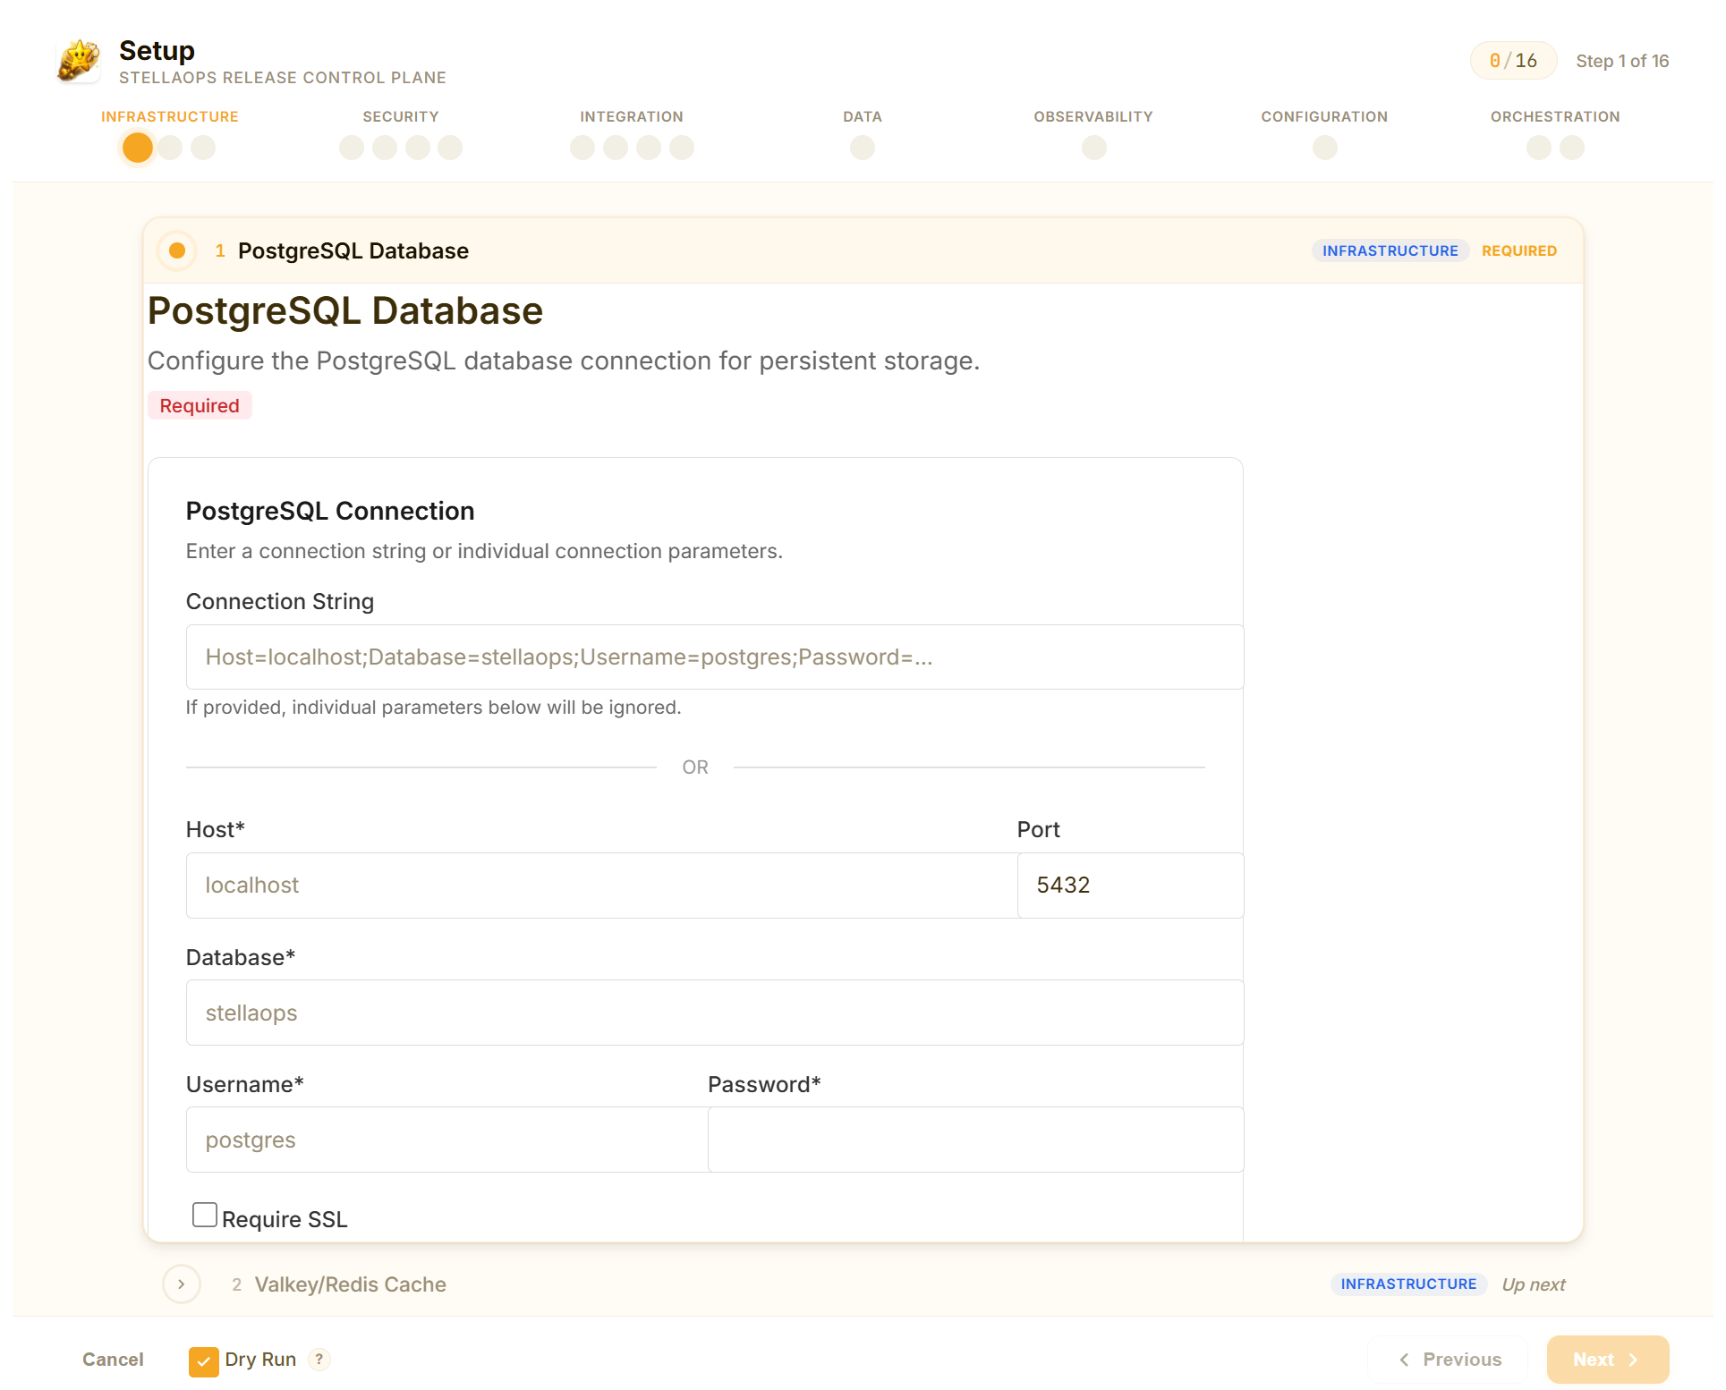Click the Configuration step dot
Image resolution: width=1726 pixels, height=1390 pixels.
click(1324, 148)
